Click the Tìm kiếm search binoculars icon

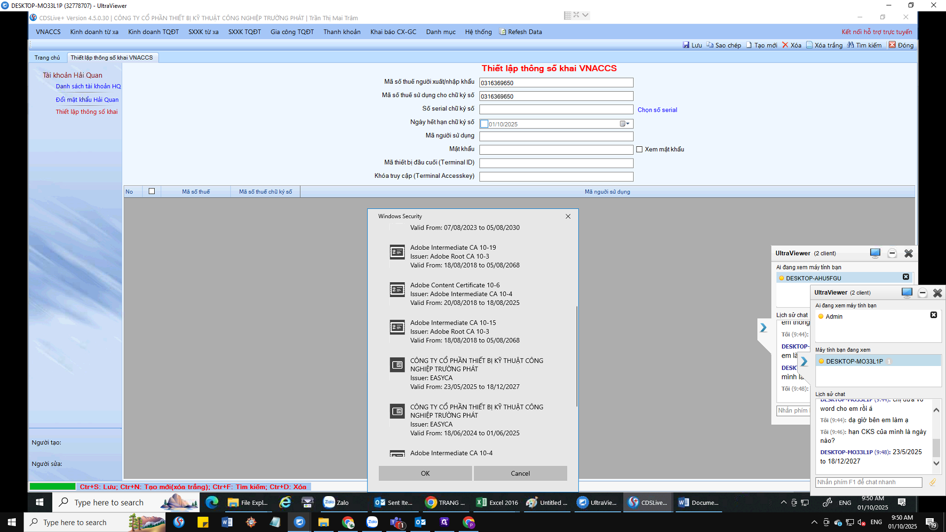pyautogui.click(x=851, y=45)
